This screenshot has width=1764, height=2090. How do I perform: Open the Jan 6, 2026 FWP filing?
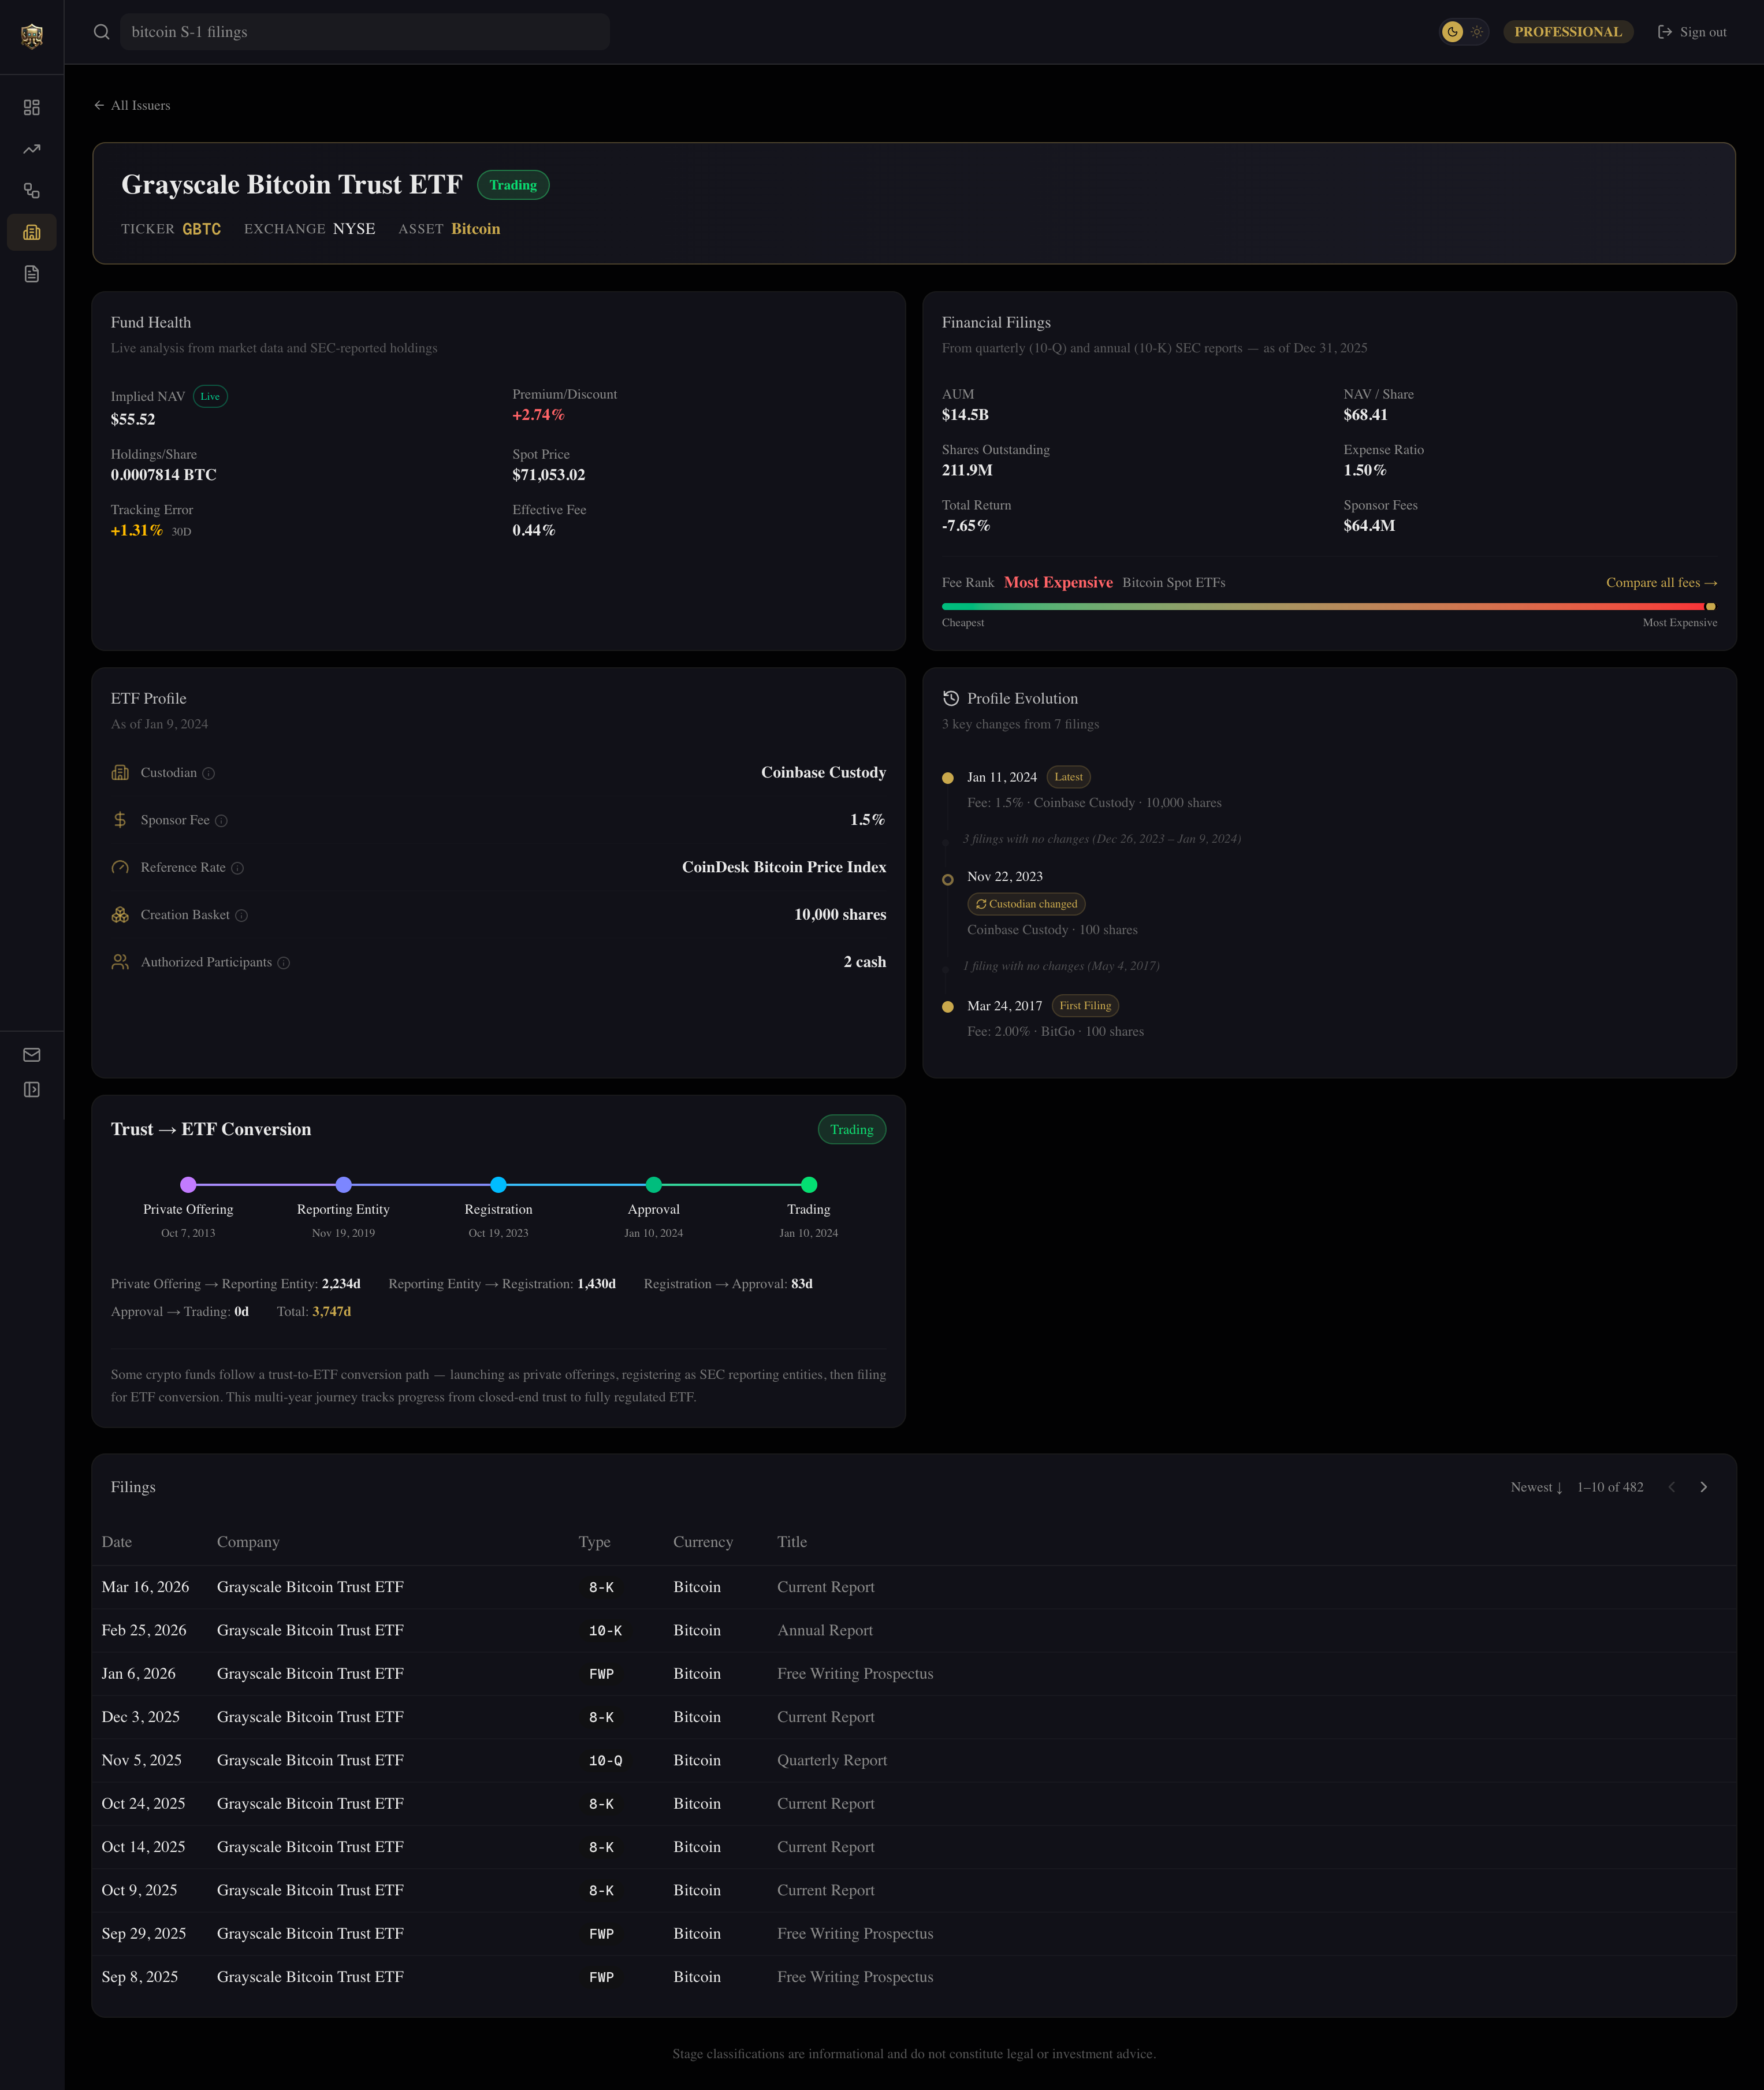(x=914, y=1674)
